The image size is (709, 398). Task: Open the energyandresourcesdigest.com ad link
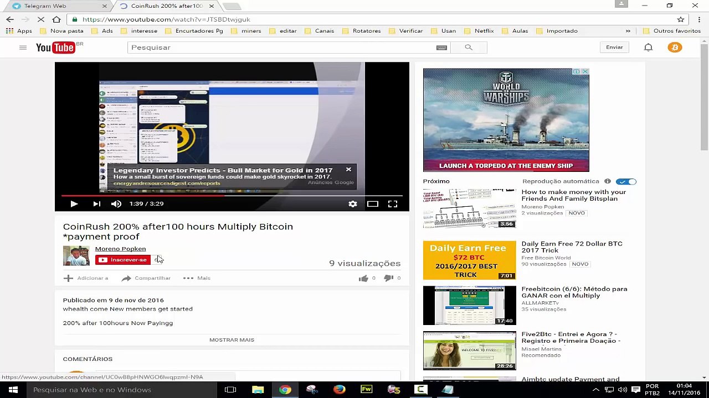[x=167, y=184]
